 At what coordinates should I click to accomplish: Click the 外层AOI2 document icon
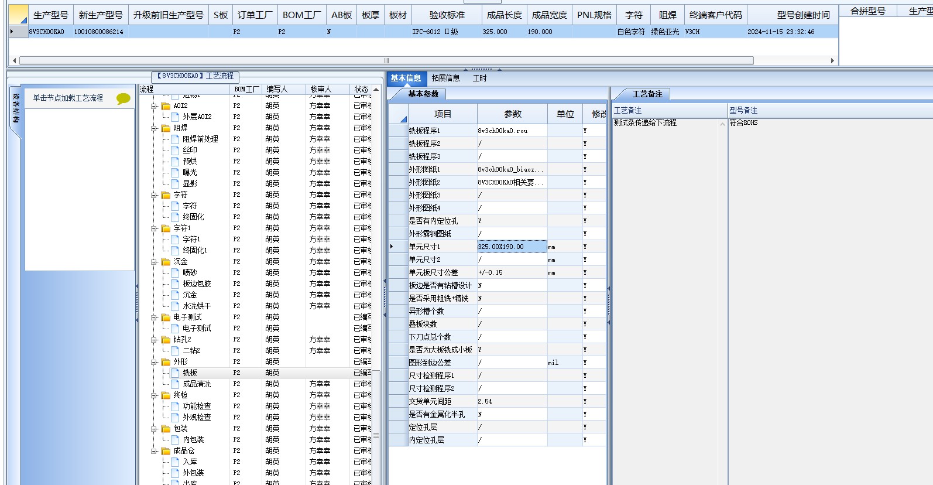pyautogui.click(x=175, y=117)
